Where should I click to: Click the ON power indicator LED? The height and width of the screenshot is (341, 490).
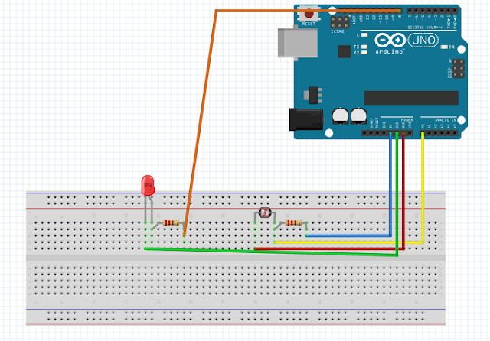444,47
